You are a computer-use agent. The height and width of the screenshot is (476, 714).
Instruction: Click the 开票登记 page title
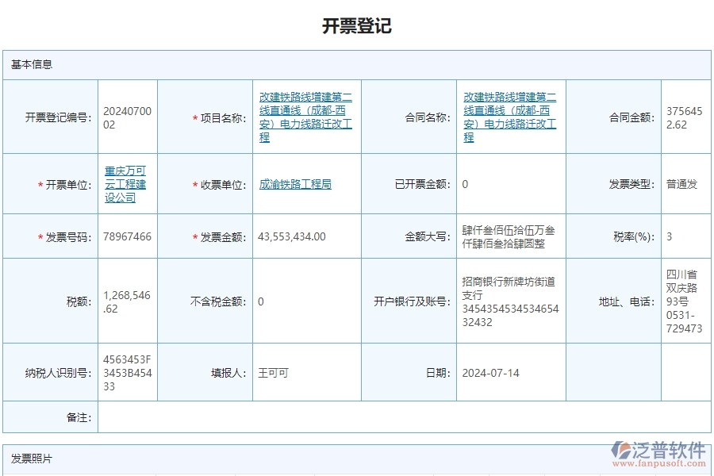pos(356,25)
